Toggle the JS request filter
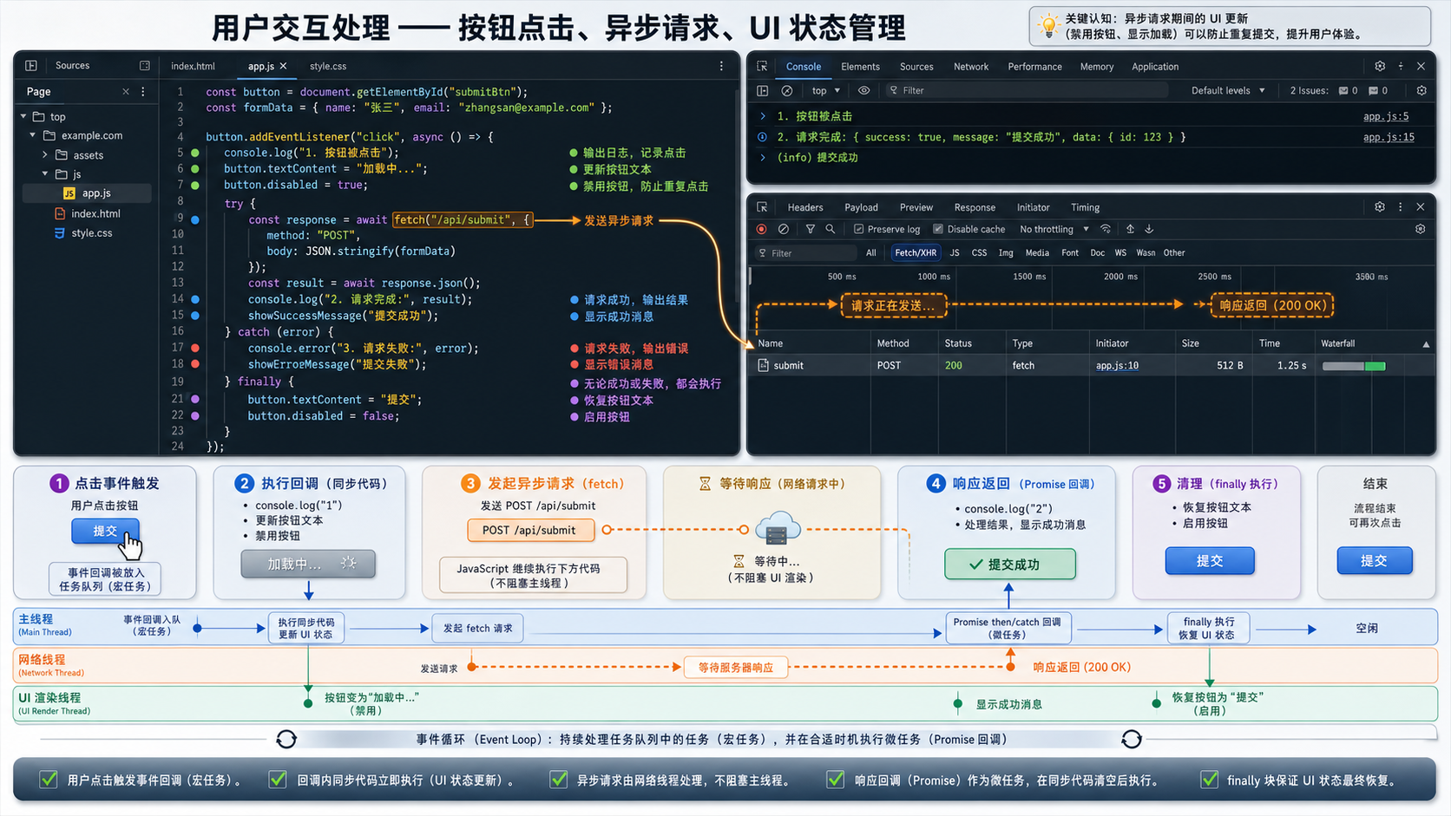 tap(955, 253)
